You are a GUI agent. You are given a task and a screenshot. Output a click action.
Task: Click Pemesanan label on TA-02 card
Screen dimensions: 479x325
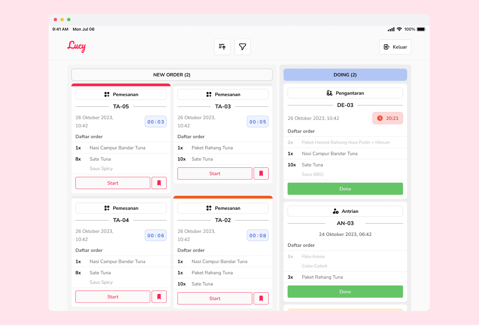point(223,208)
